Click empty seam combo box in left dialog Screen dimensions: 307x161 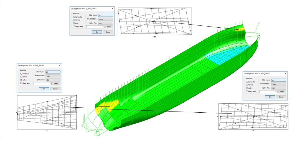(42, 84)
